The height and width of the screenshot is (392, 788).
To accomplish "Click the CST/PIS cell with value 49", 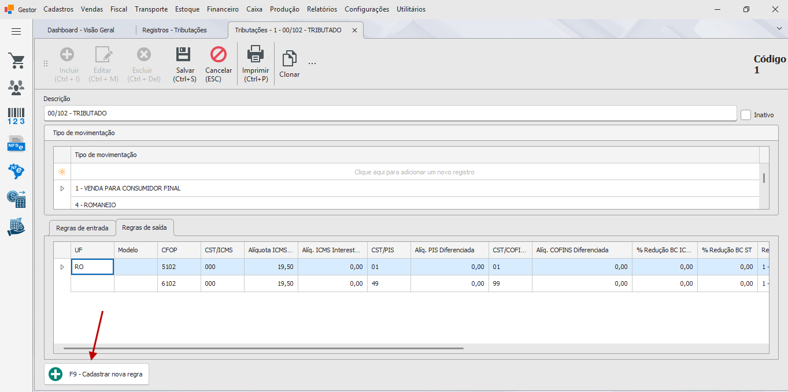I will click(389, 283).
